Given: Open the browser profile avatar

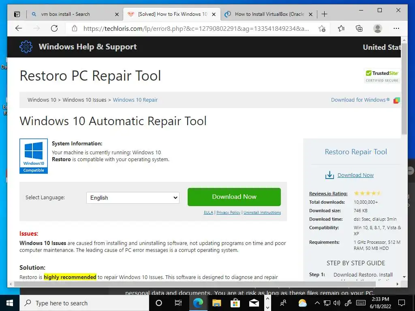Looking at the screenshot, I should 378,28.
